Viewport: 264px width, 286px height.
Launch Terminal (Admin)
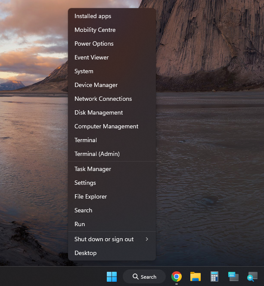pos(112,154)
